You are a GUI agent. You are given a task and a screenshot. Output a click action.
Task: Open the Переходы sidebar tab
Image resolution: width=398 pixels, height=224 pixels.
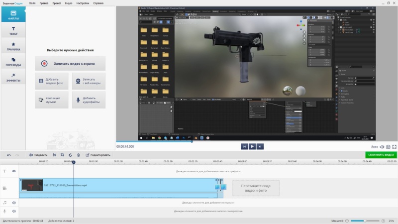(13, 61)
